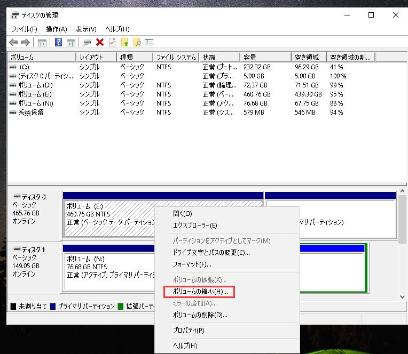Sort by 種類 column header
The width and height of the screenshot is (408, 354).
[135, 57]
